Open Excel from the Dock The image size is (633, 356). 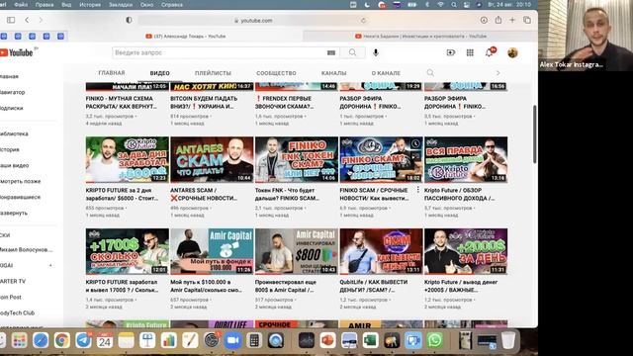370,340
